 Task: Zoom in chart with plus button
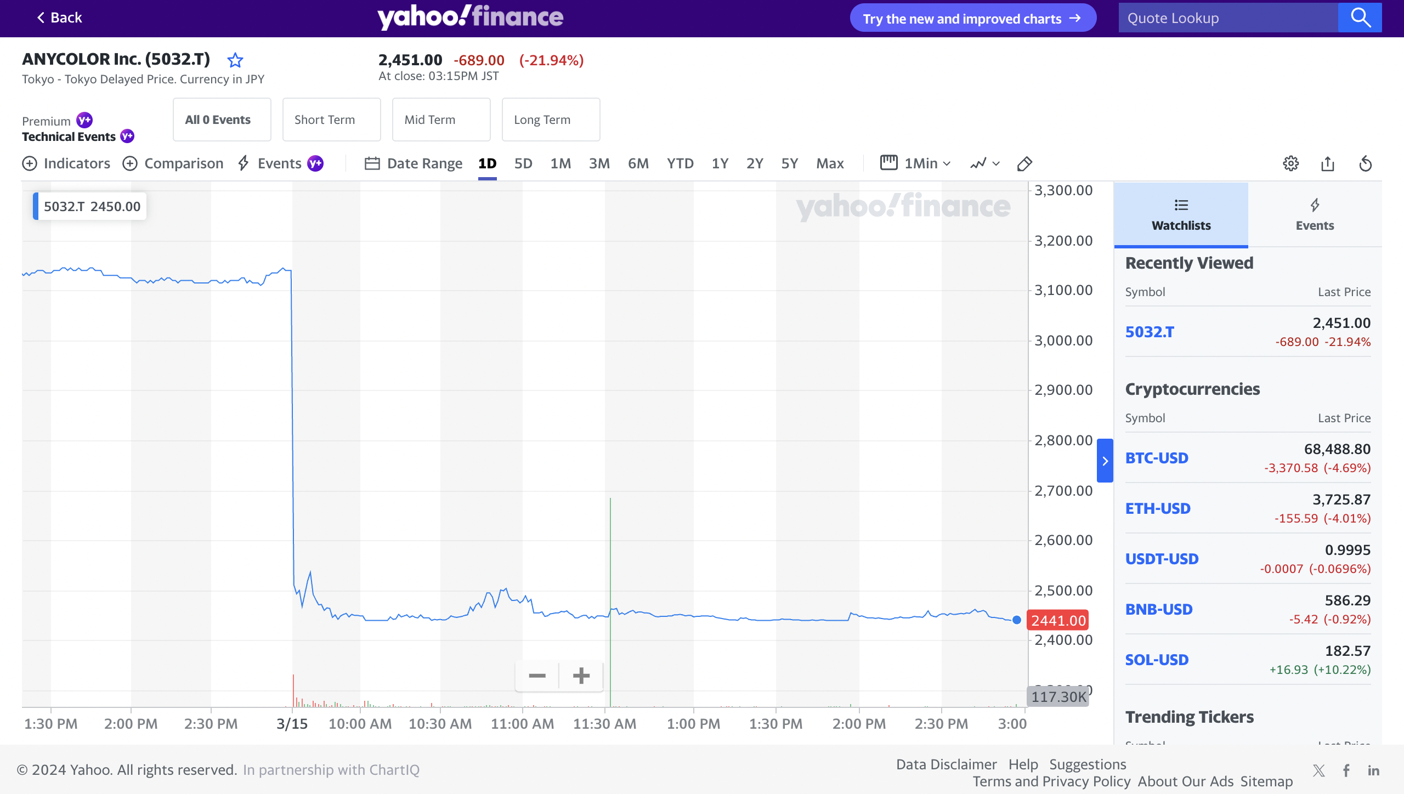(x=581, y=676)
